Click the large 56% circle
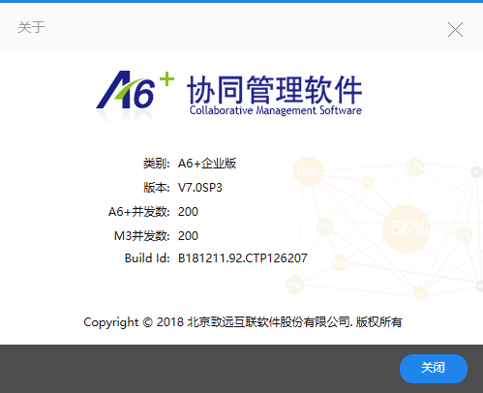The image size is (483, 393). point(407,228)
